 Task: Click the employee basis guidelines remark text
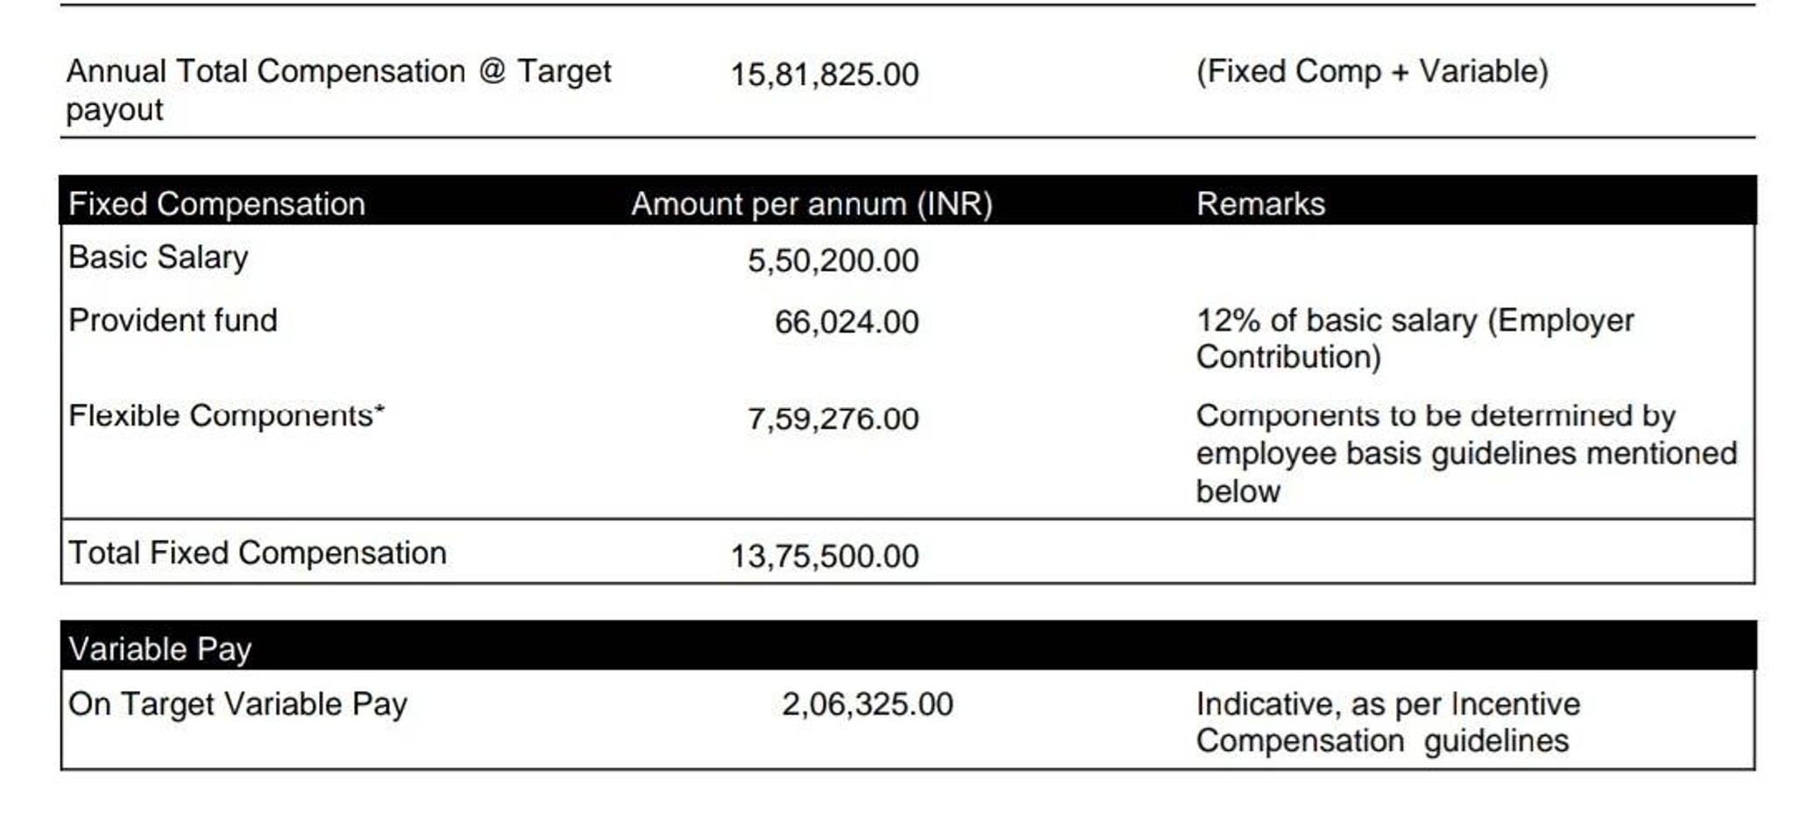tap(1465, 454)
